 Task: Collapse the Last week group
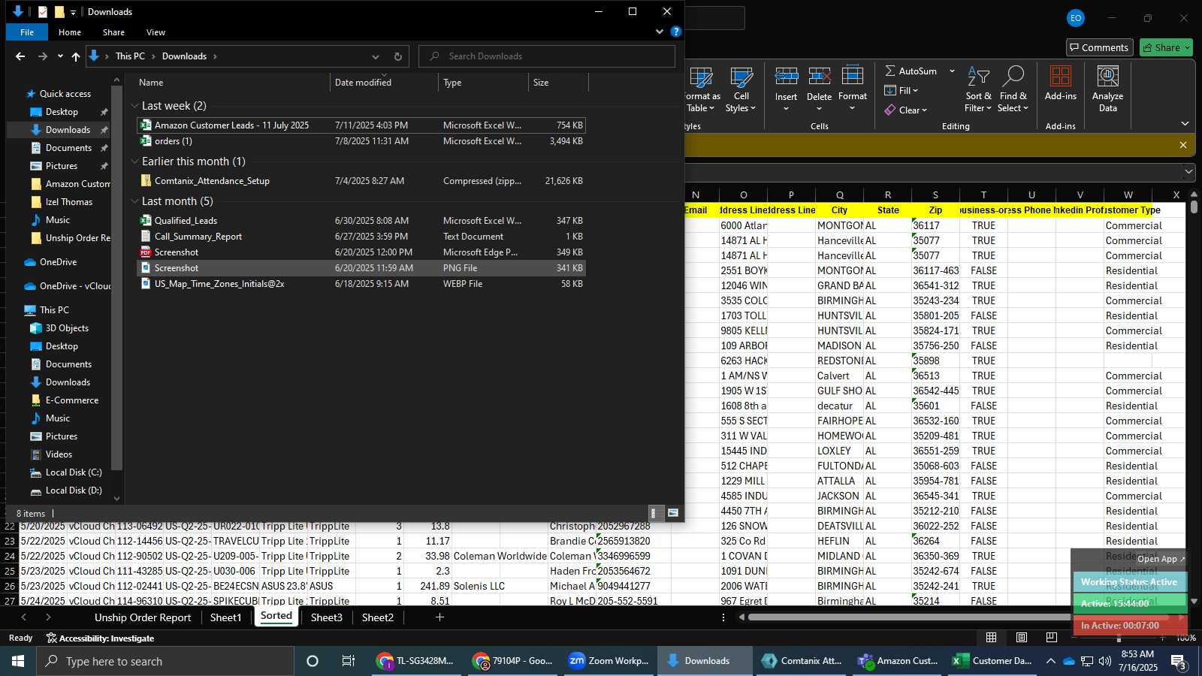pos(135,106)
